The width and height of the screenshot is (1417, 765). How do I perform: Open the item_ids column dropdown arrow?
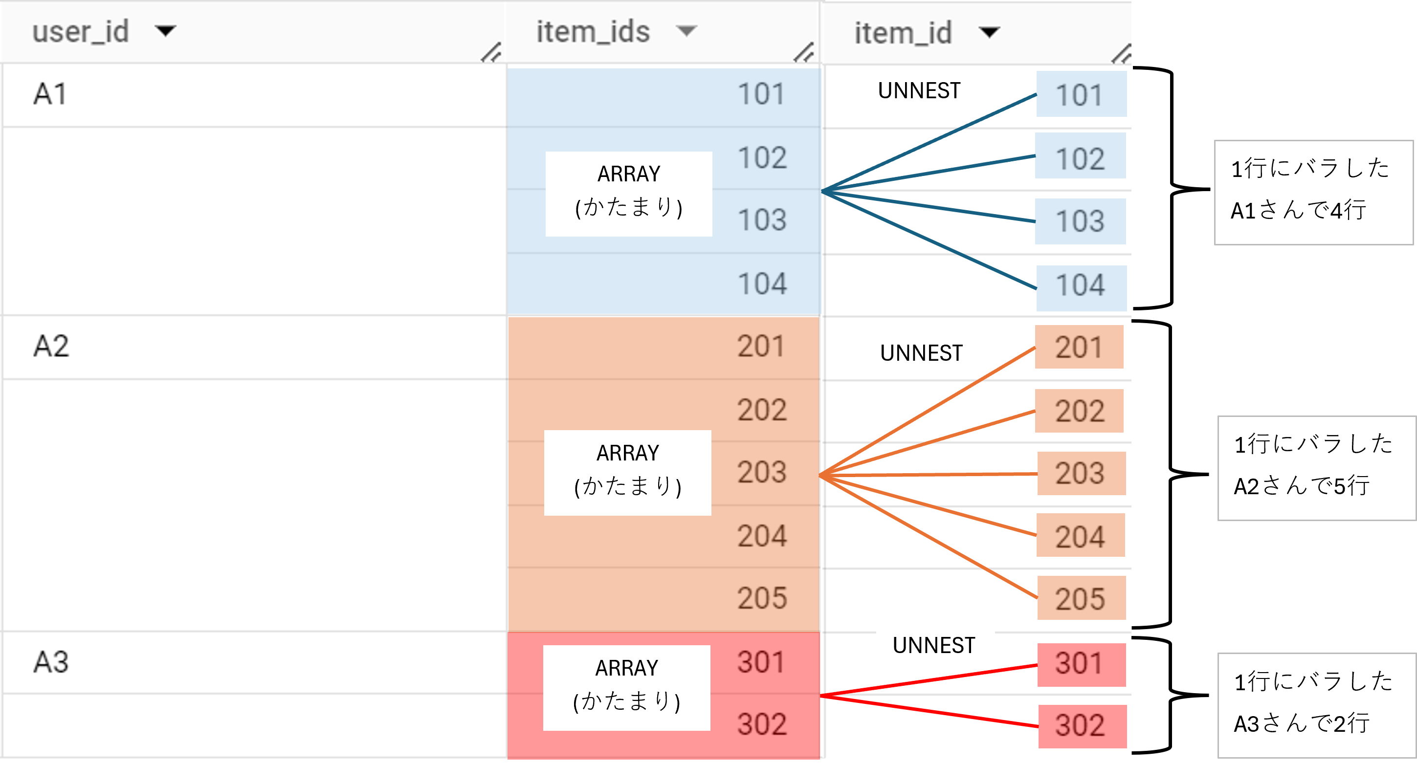pos(686,31)
